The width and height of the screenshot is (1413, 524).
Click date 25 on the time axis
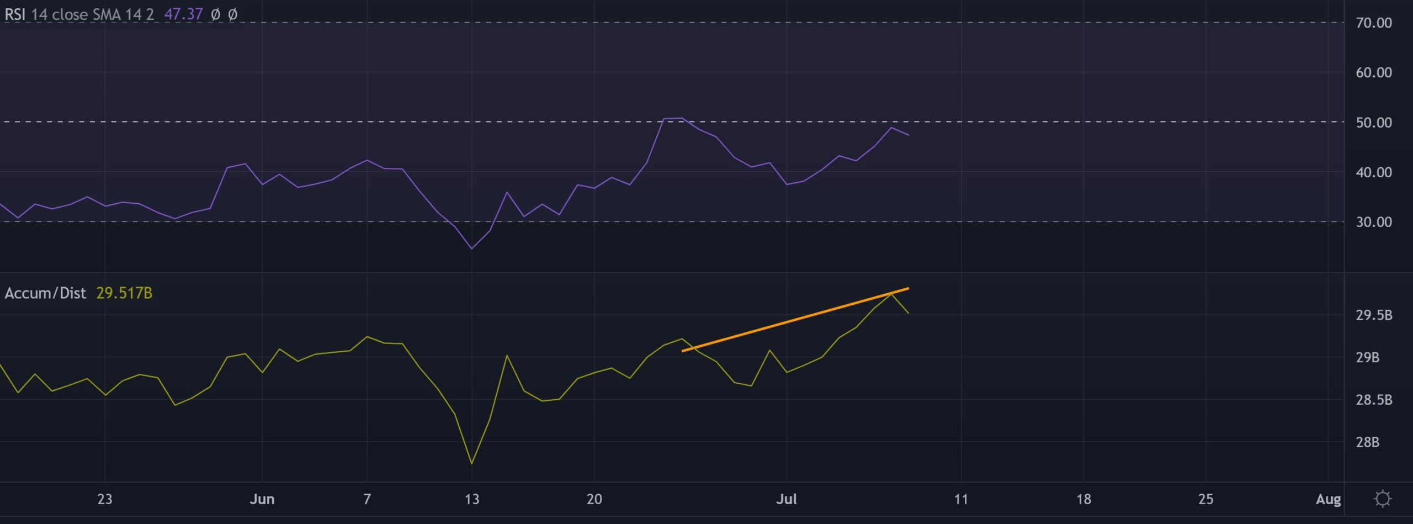[1205, 499]
